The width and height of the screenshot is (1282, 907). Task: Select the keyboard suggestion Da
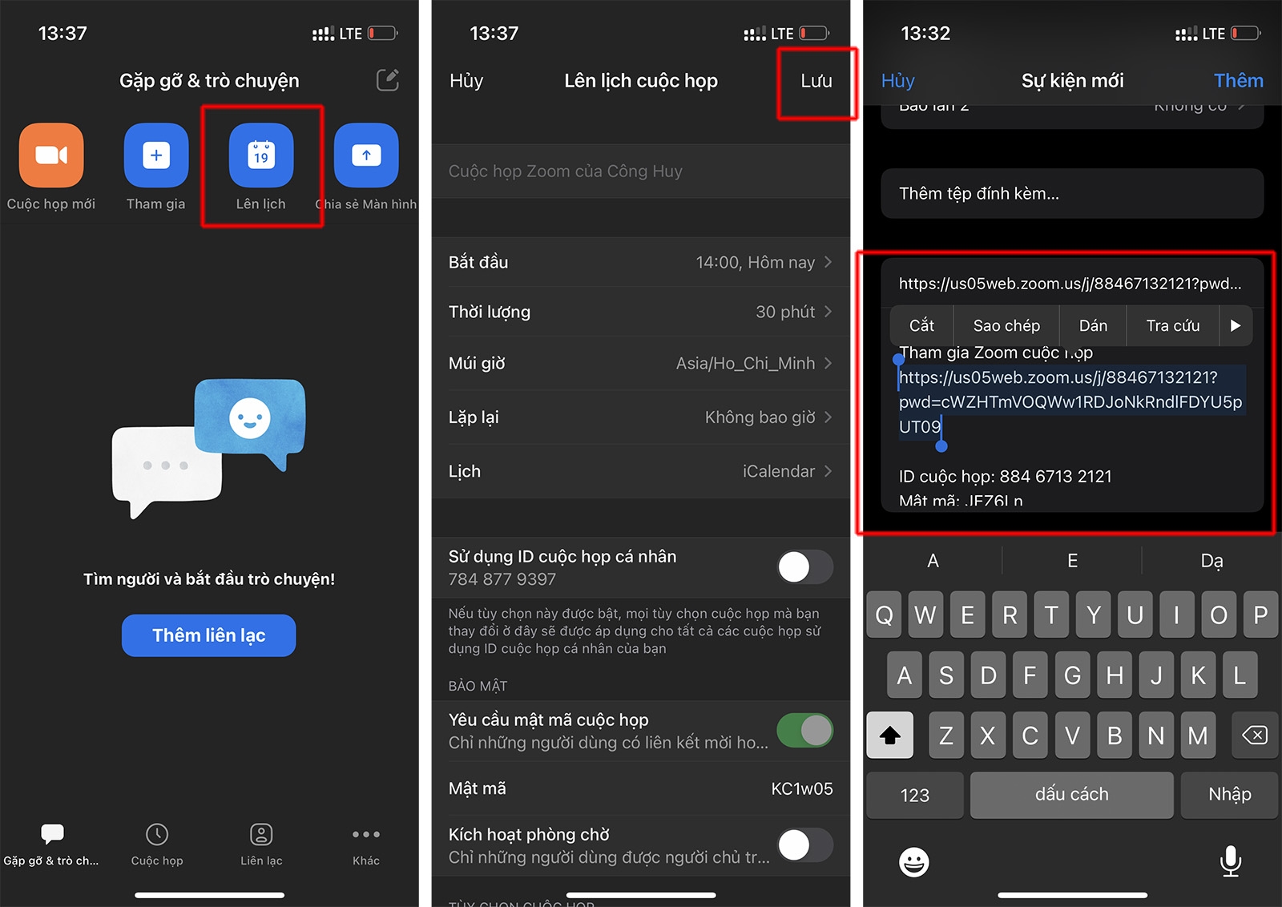[1211, 561]
